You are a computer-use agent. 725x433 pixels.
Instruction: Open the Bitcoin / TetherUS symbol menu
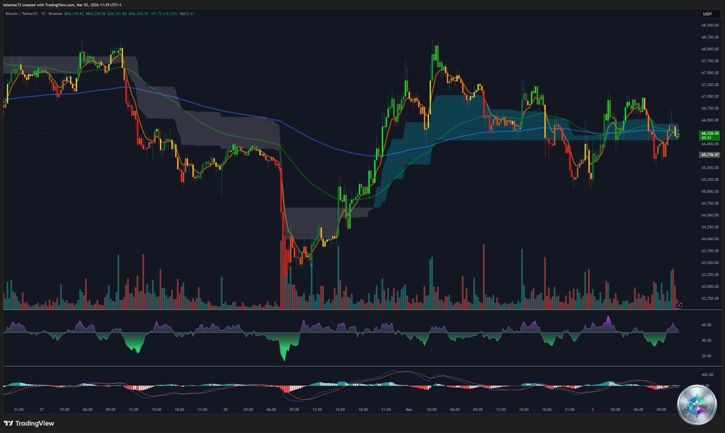pos(23,14)
